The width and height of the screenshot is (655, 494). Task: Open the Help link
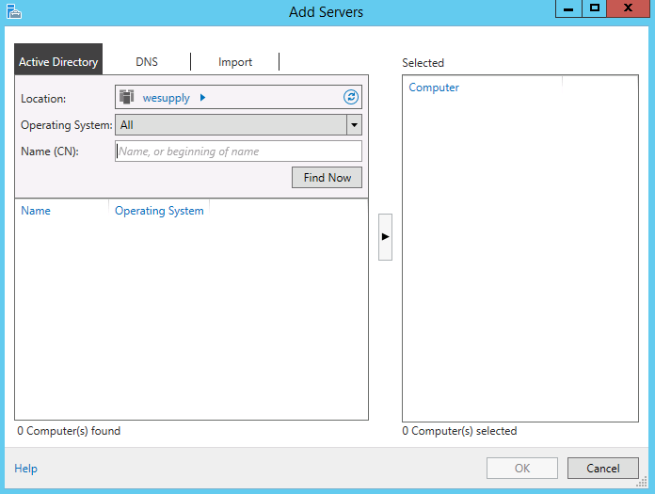pyautogui.click(x=26, y=469)
